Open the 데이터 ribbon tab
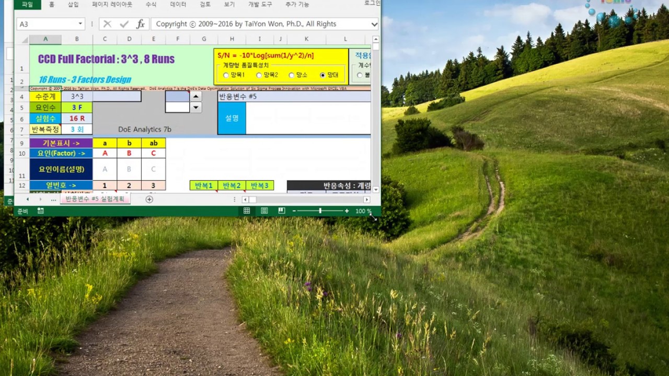This screenshot has width=669, height=376. pyautogui.click(x=178, y=4)
